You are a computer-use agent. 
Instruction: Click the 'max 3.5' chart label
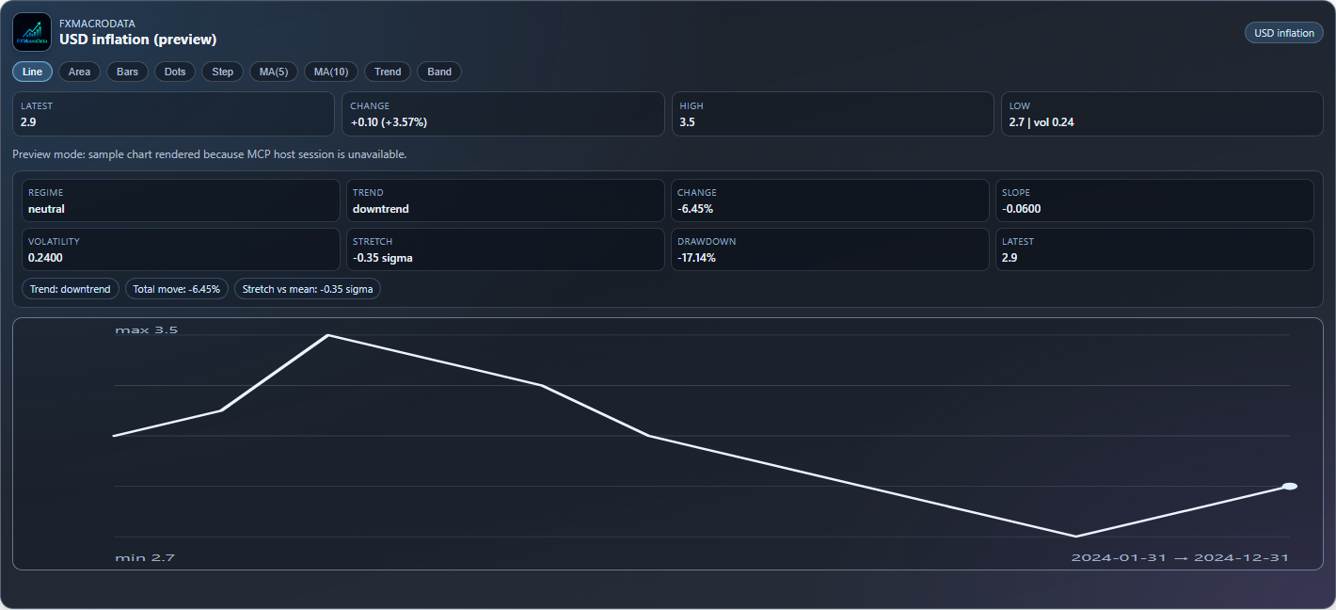coord(147,330)
